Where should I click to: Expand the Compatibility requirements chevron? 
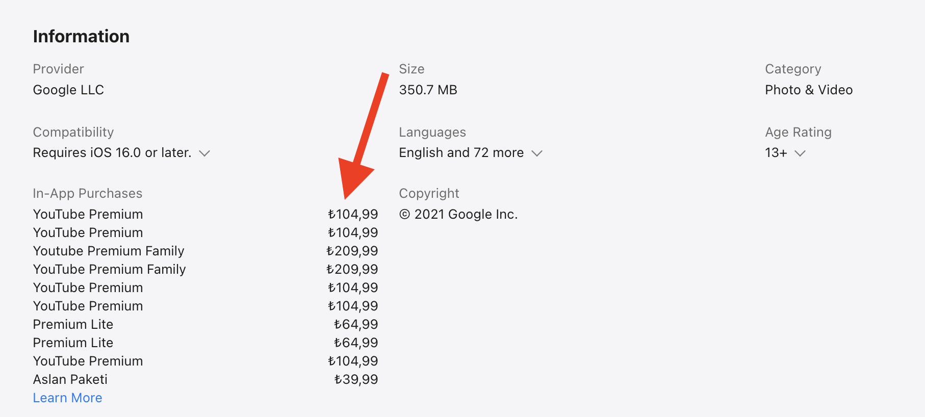205,153
